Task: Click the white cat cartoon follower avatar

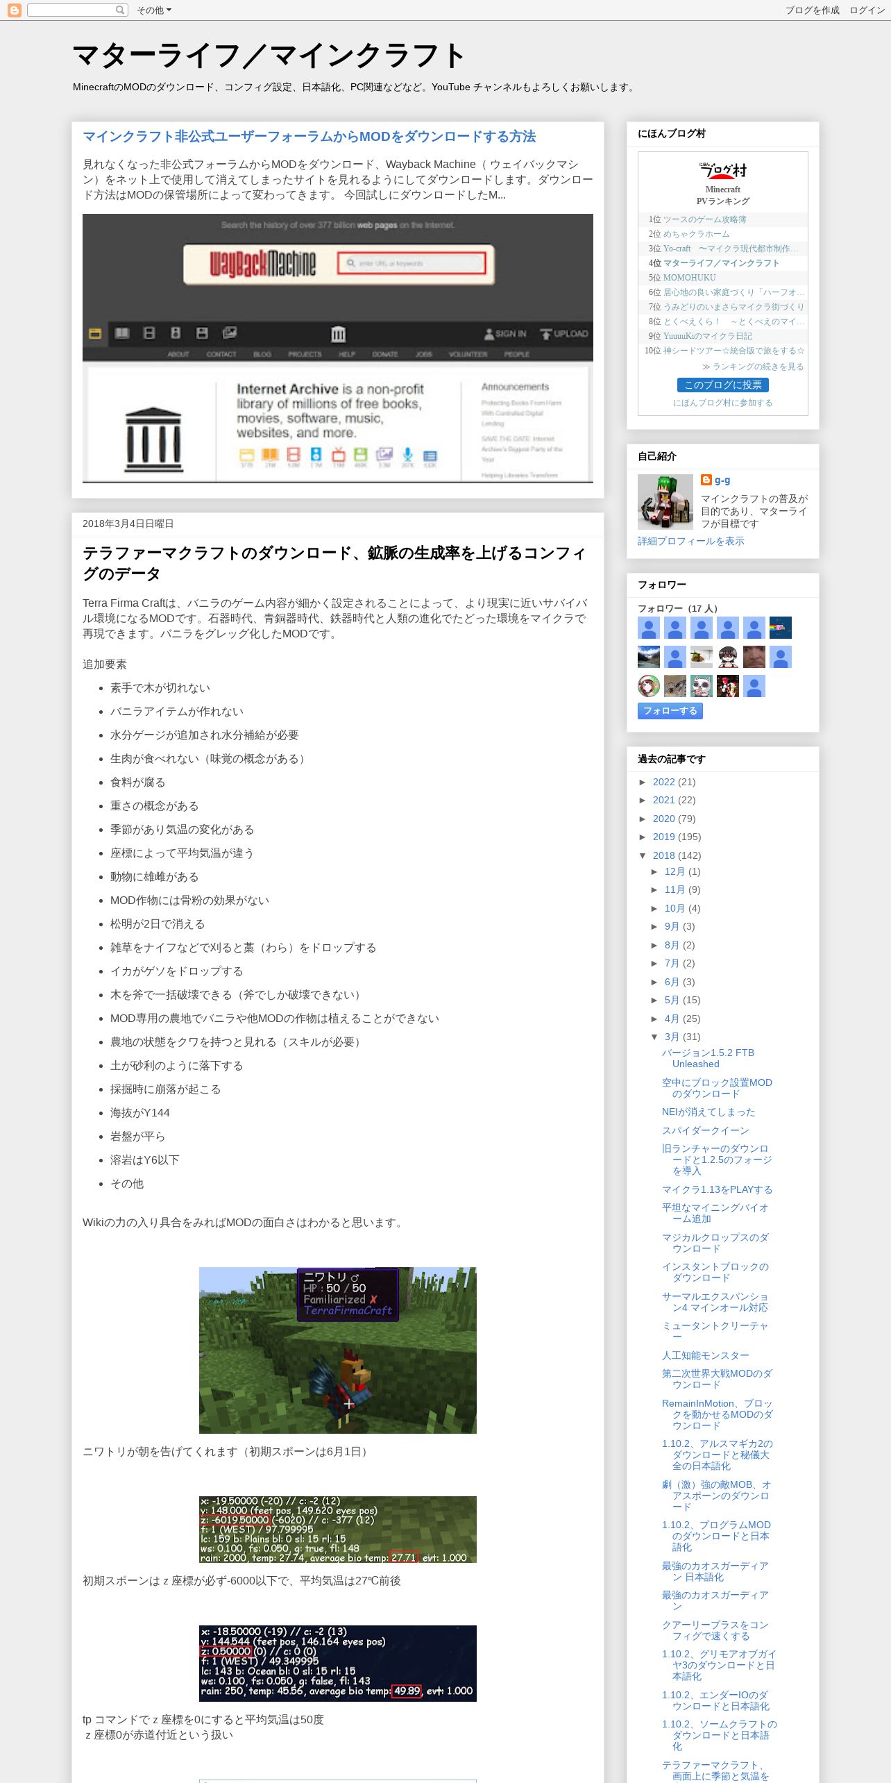Action: point(701,686)
